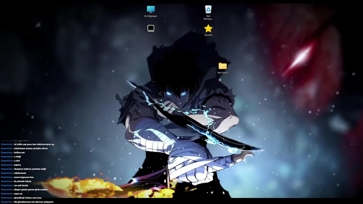This screenshot has height=204, width=363.
Task: Select the Bu bilgisayar desktop icon
Action: click(151, 12)
